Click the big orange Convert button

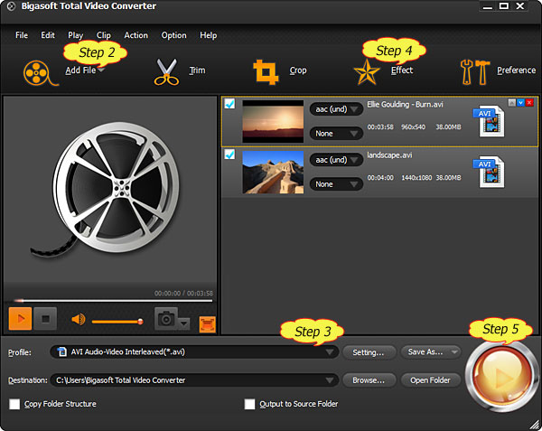pos(500,377)
